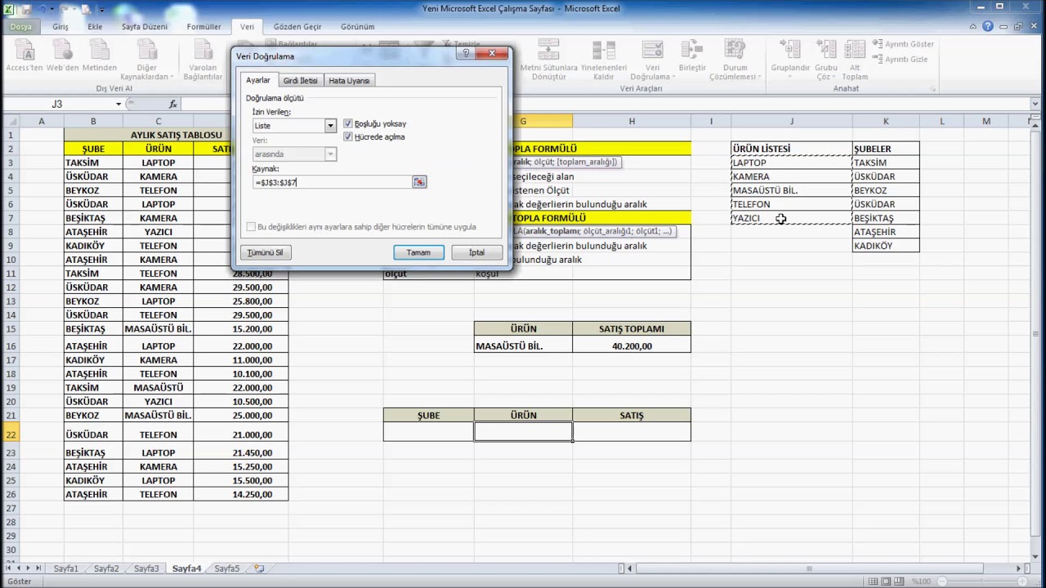Click the fx insert function icon
The height and width of the screenshot is (588, 1046).
(172, 104)
